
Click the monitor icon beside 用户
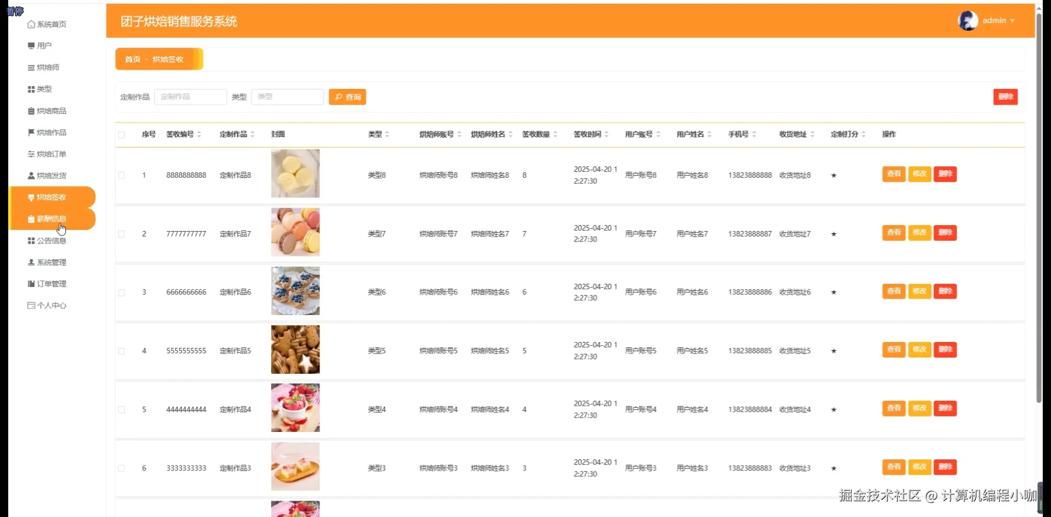[31, 46]
